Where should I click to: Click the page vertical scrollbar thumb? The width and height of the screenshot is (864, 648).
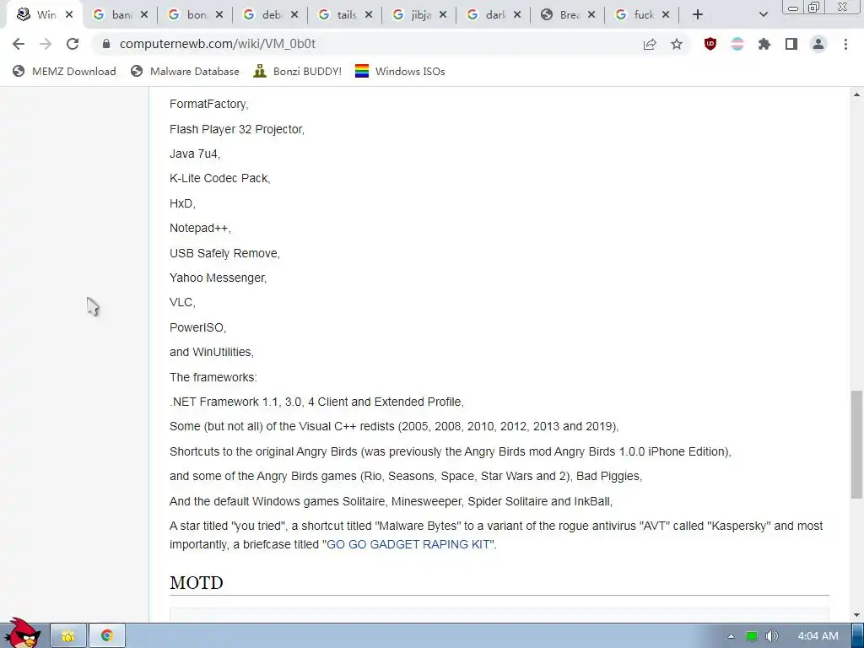point(856,444)
